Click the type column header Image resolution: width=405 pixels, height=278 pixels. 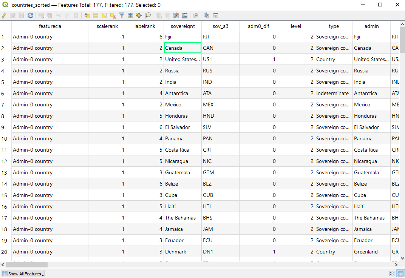tap(334, 26)
